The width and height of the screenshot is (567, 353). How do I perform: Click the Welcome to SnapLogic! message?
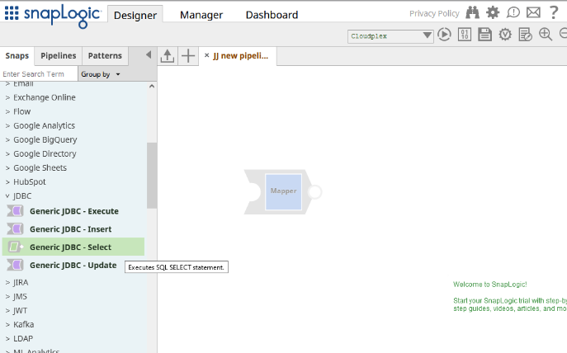pos(490,285)
